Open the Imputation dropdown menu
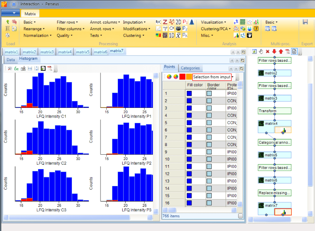Viewport: 315px width, 231px height. [x=134, y=22]
